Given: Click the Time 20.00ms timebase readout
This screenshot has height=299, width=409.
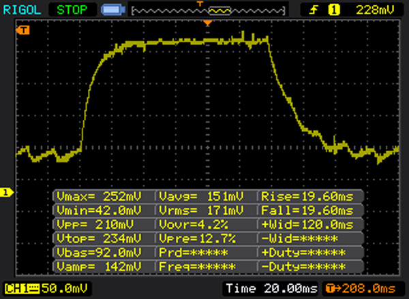Looking at the screenshot, I should coord(271,289).
